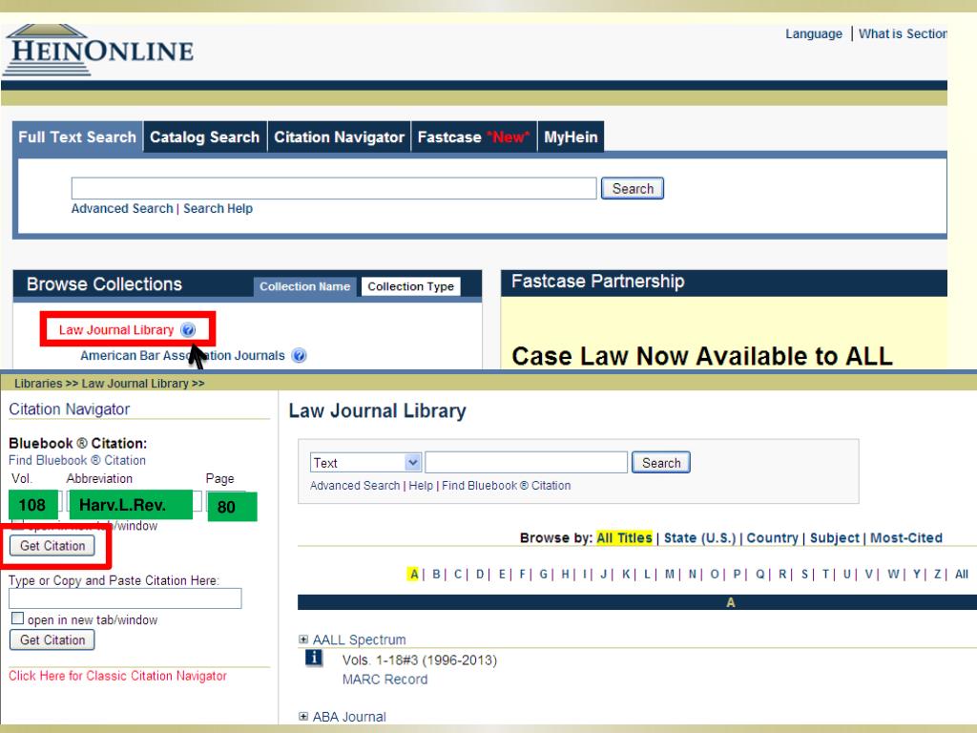This screenshot has height=733, width=977.
Task: Click Law Journal Library breadcrumb
Action: [x=135, y=384]
